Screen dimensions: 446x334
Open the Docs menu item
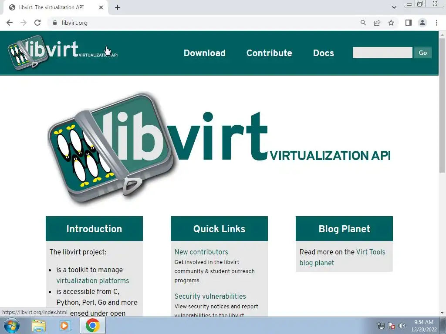(x=324, y=53)
